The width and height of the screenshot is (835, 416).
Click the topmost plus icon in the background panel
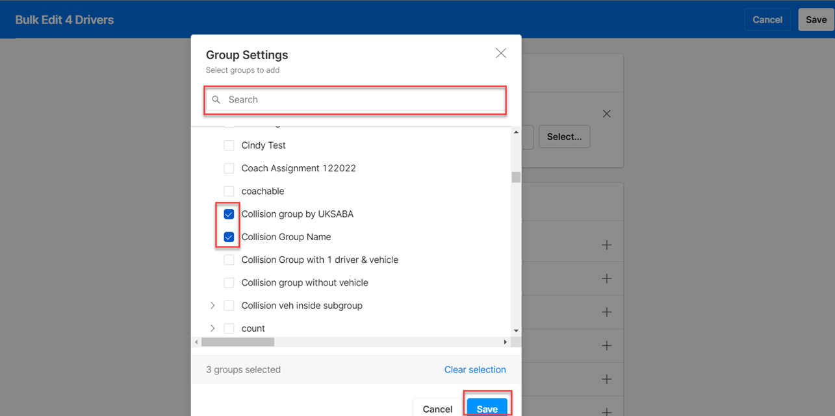coord(606,245)
